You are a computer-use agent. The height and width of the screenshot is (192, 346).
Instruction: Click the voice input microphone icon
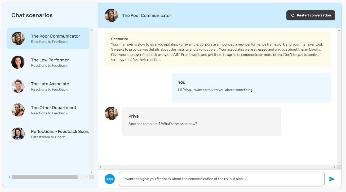(110, 179)
